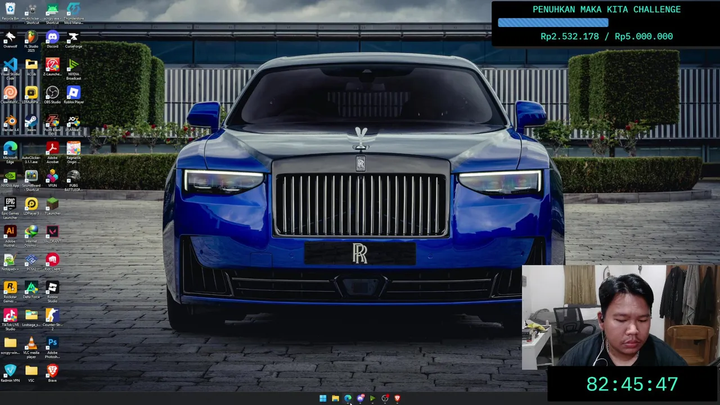The height and width of the screenshot is (405, 720).
Task: Open NVIDIA Broadcast desktop icon
Action: click(x=74, y=69)
